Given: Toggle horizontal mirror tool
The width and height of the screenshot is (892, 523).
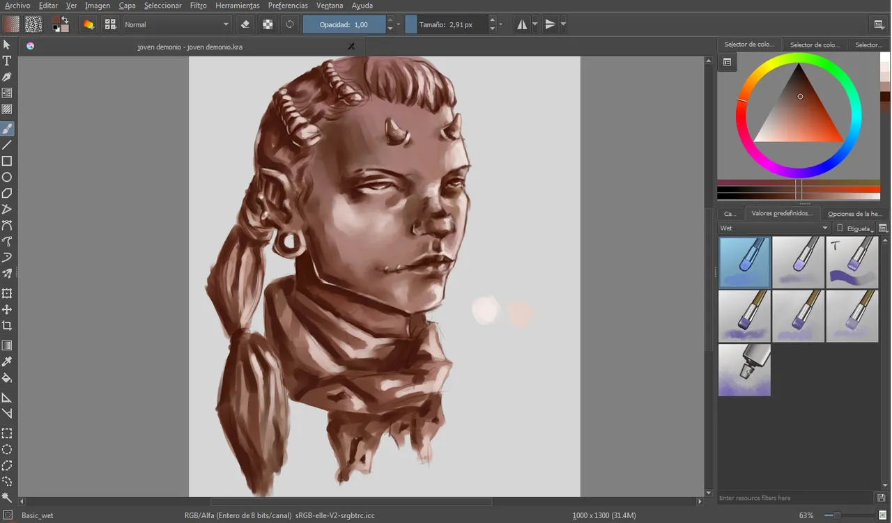Looking at the screenshot, I should pyautogui.click(x=522, y=24).
